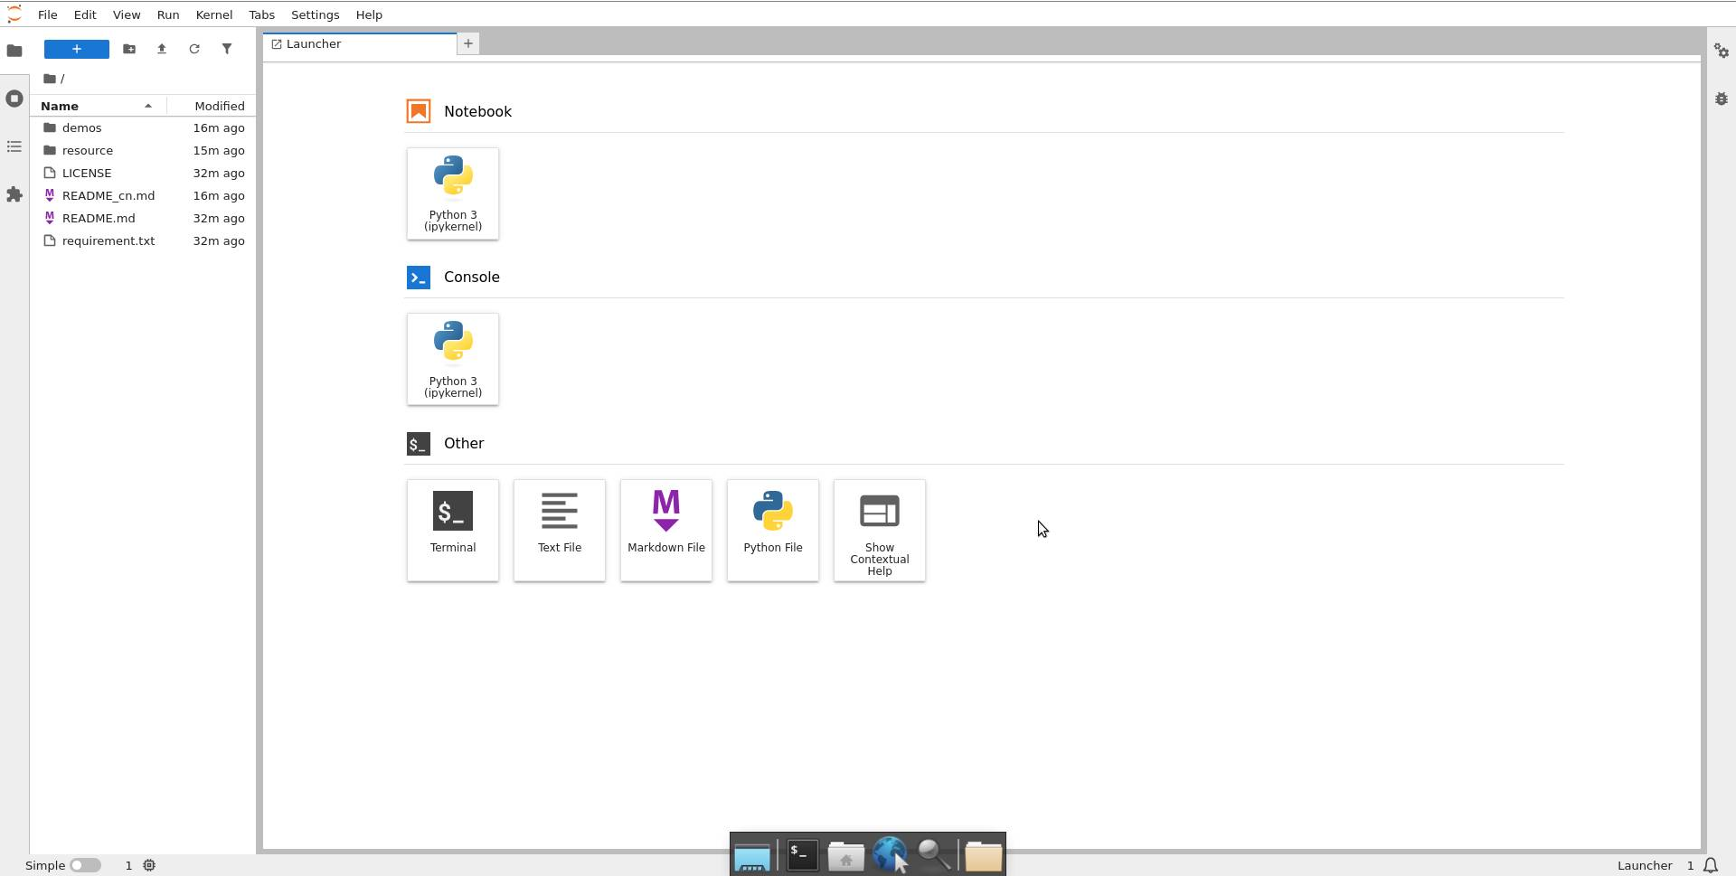This screenshot has height=876, width=1736.
Task: Refresh the file browser list
Action: [194, 49]
